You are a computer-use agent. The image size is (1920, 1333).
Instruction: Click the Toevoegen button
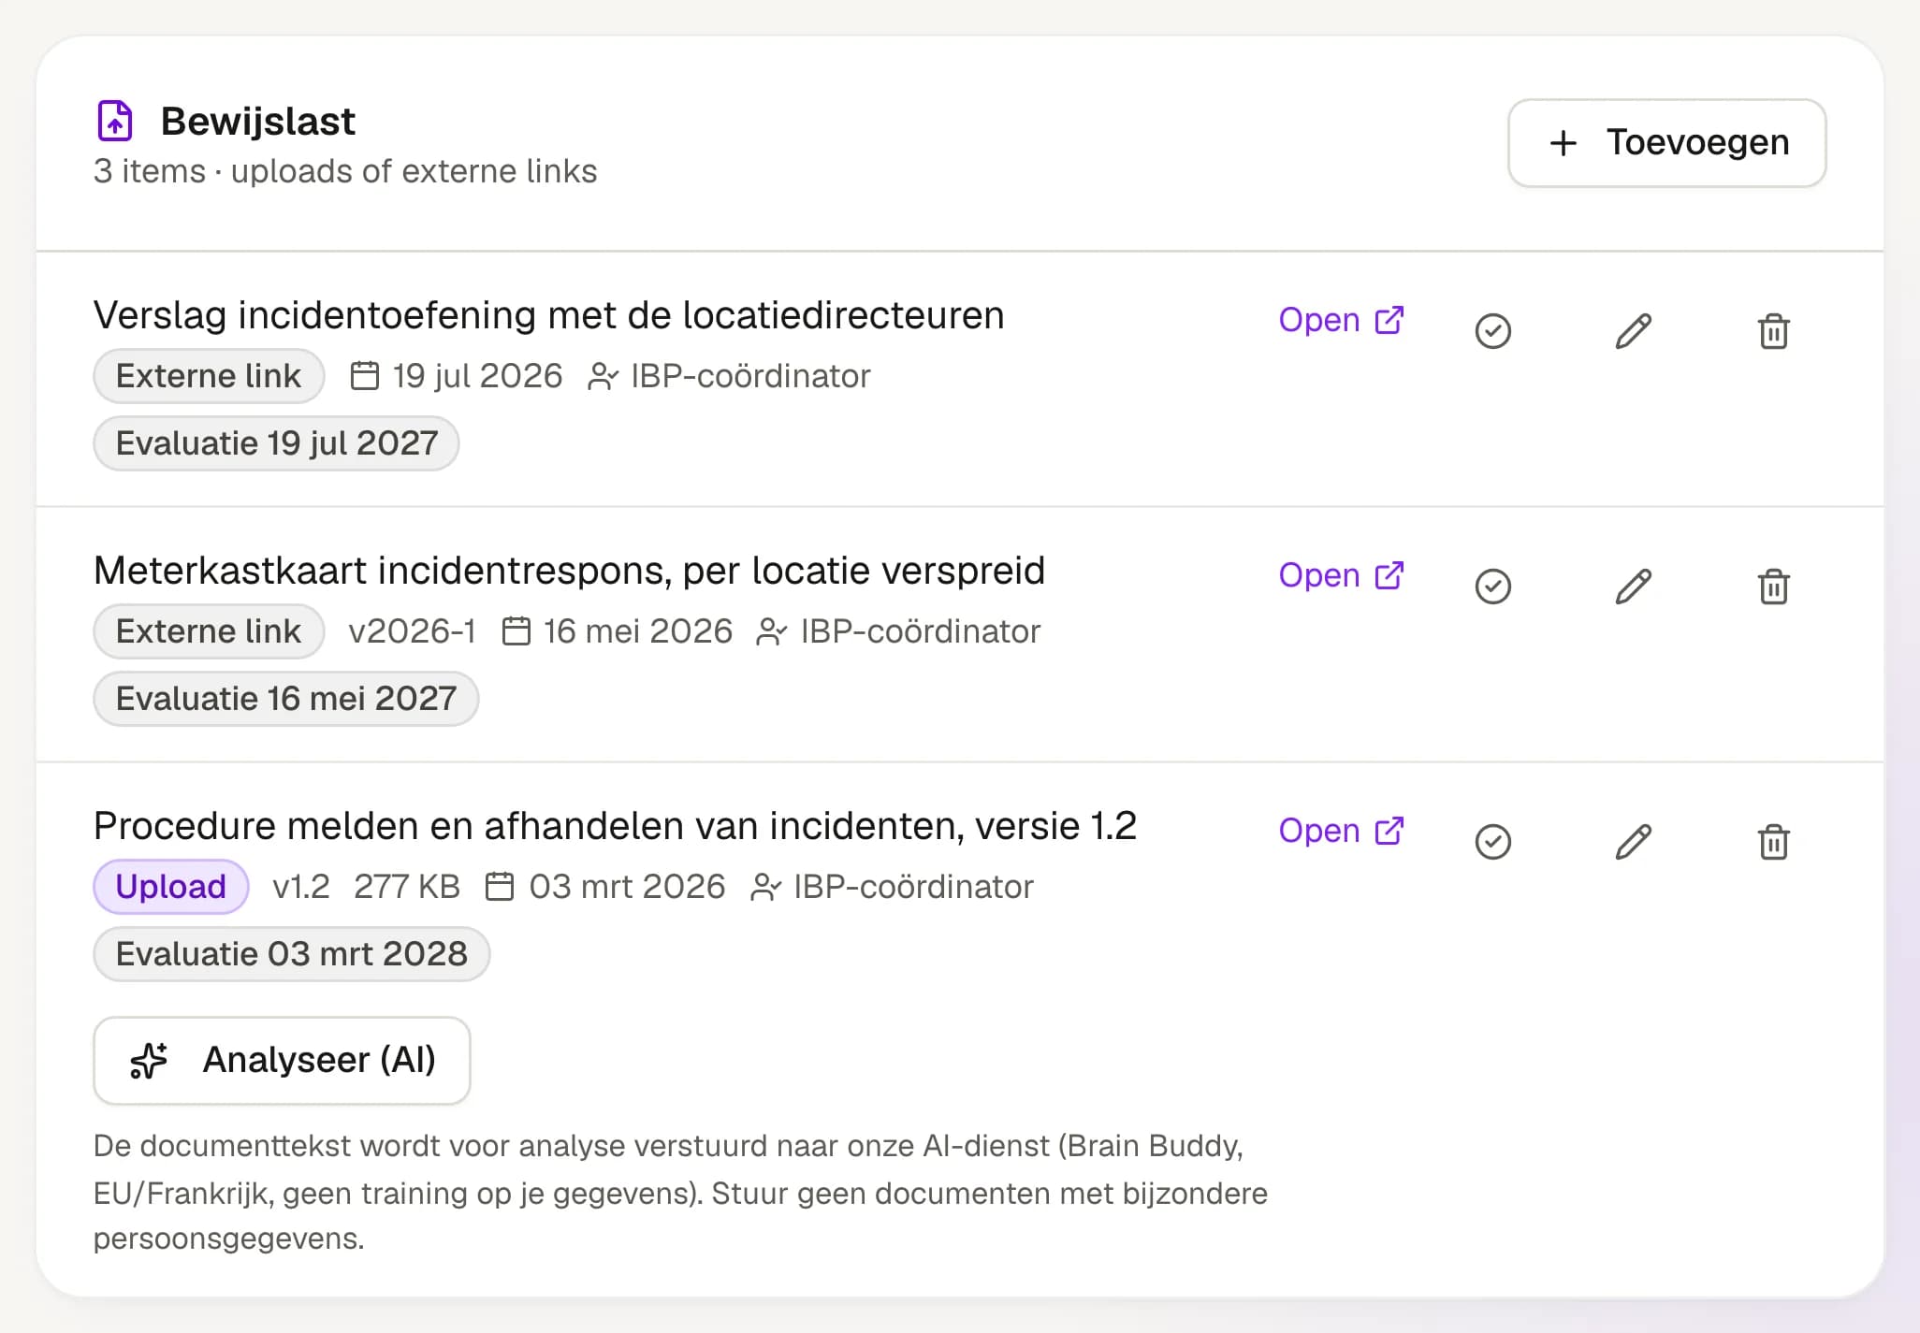click(1666, 143)
